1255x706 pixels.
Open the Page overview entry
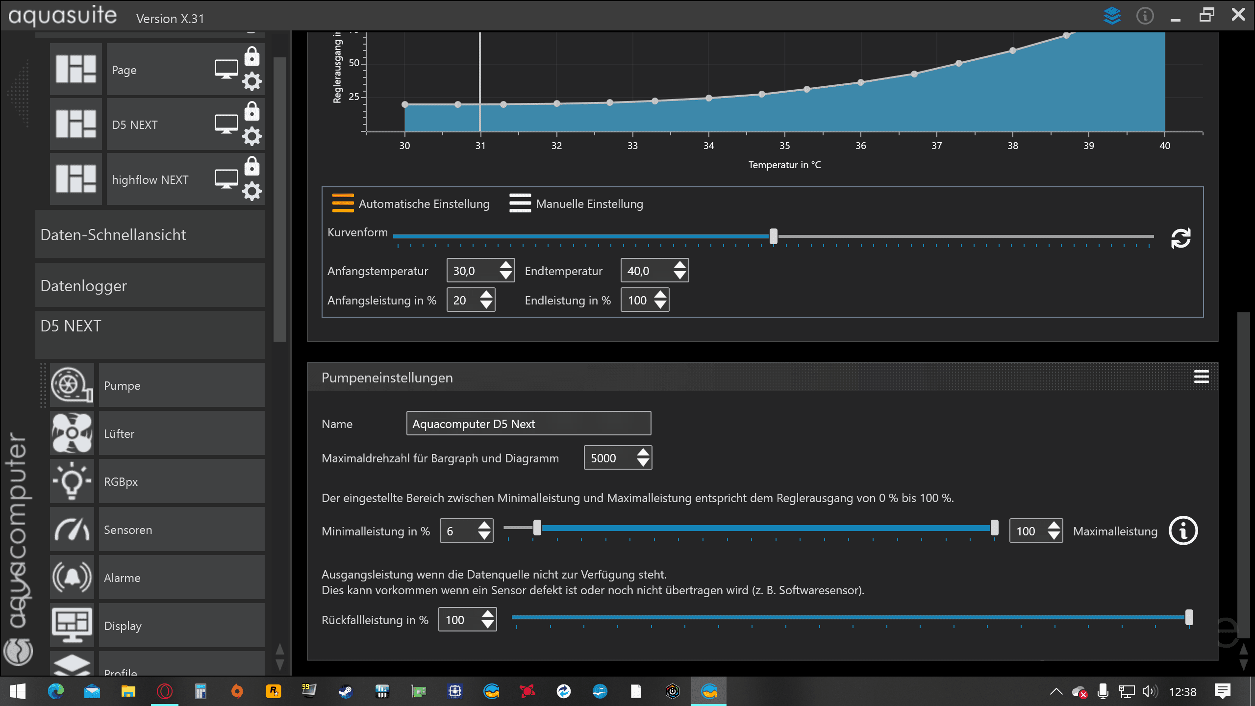(x=159, y=69)
